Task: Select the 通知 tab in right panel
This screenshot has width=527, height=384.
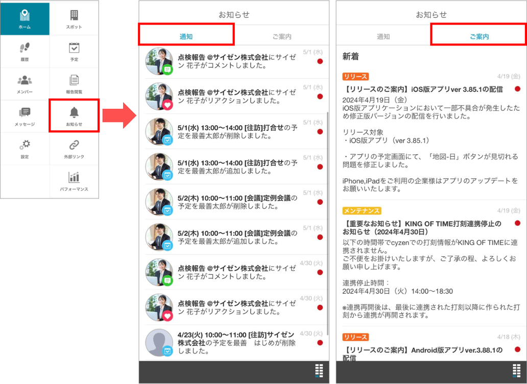Action: click(x=383, y=36)
